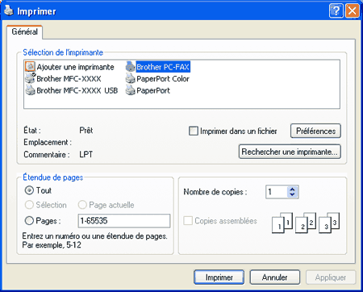
Task: Click the Par exemple, 5-12 hint text
Action: tap(52, 245)
